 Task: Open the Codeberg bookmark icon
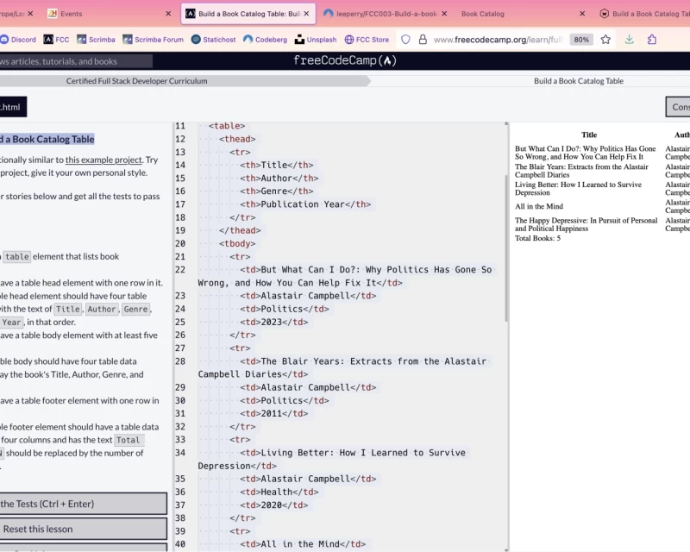click(x=248, y=39)
